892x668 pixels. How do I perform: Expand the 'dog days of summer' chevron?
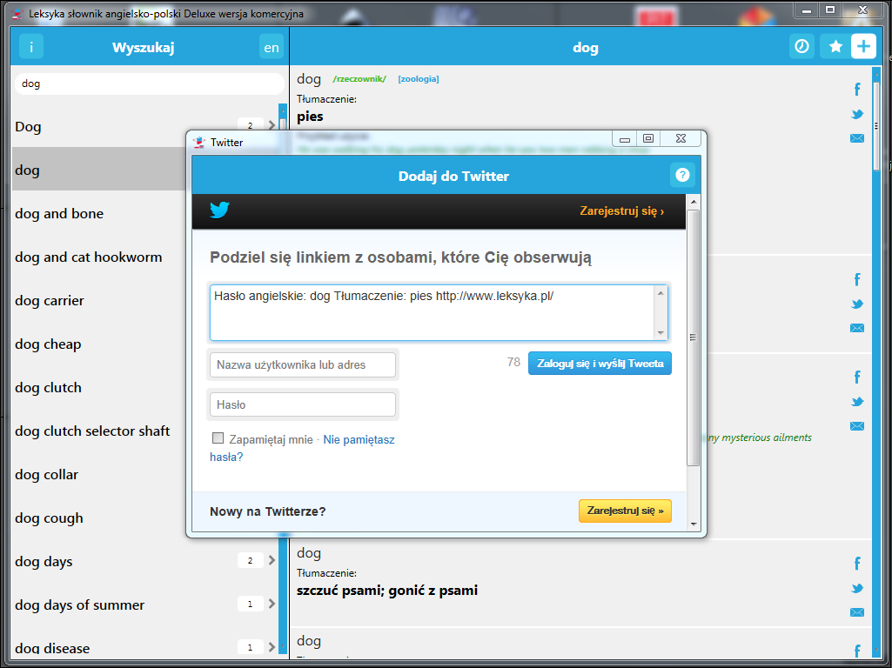(272, 604)
